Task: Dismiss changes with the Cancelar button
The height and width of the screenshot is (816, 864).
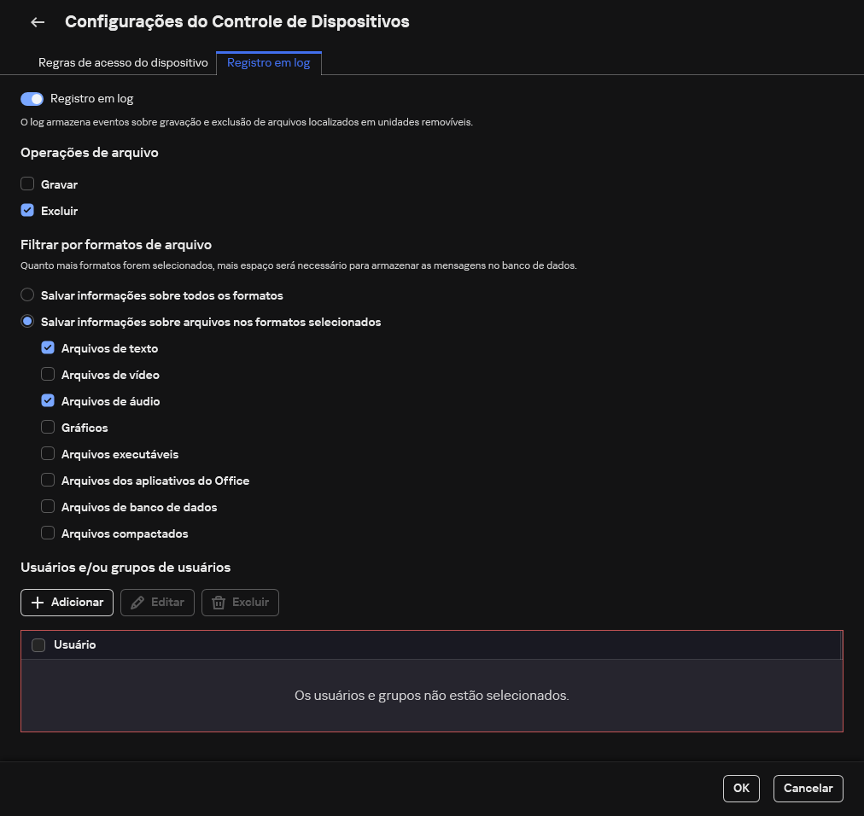Action: click(x=808, y=788)
